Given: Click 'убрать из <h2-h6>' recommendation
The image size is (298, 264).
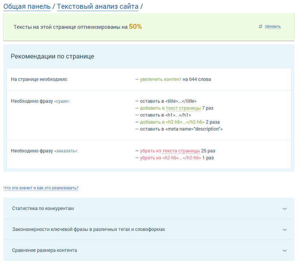Looking at the screenshot, I should point(171,158).
